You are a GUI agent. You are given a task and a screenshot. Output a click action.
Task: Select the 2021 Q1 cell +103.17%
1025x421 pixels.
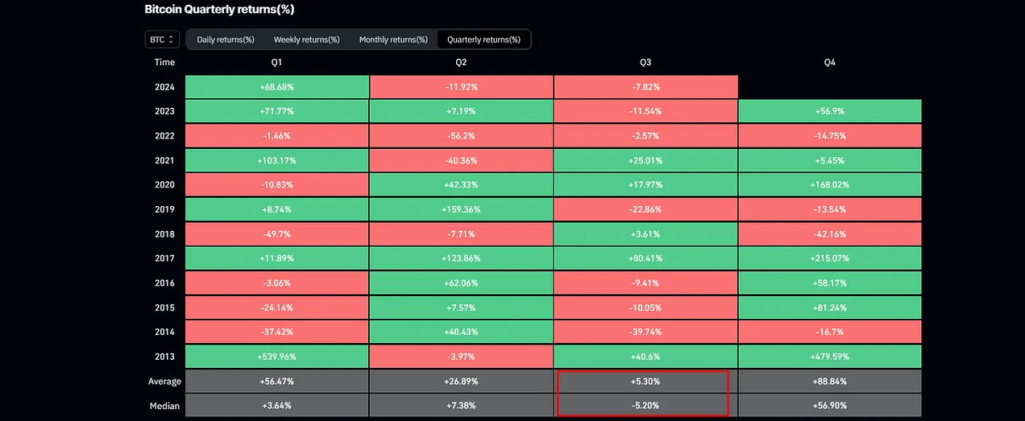coord(276,161)
